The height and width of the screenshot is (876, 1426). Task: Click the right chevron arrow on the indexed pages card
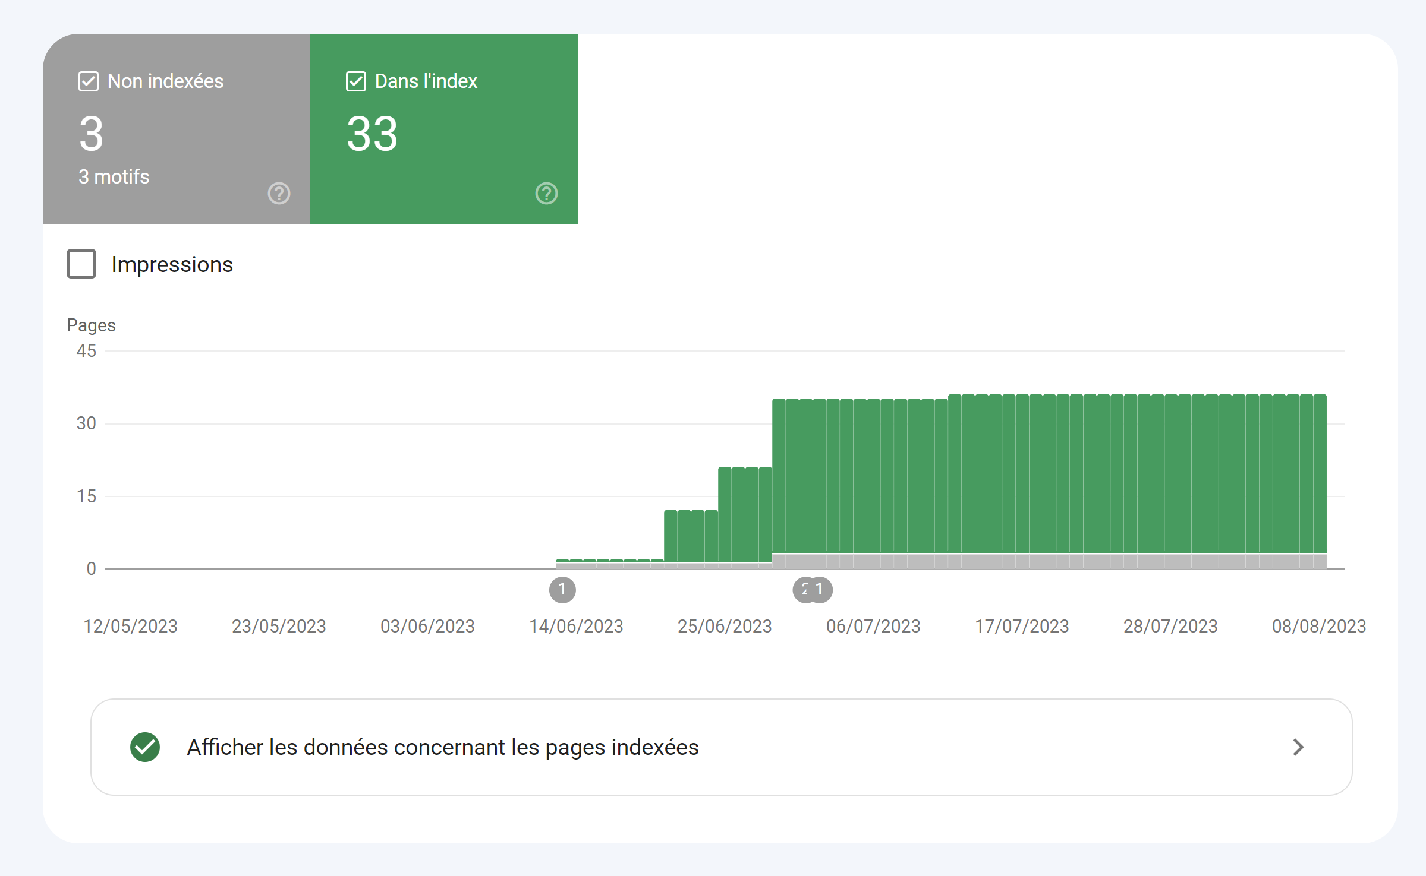pyautogui.click(x=1298, y=747)
